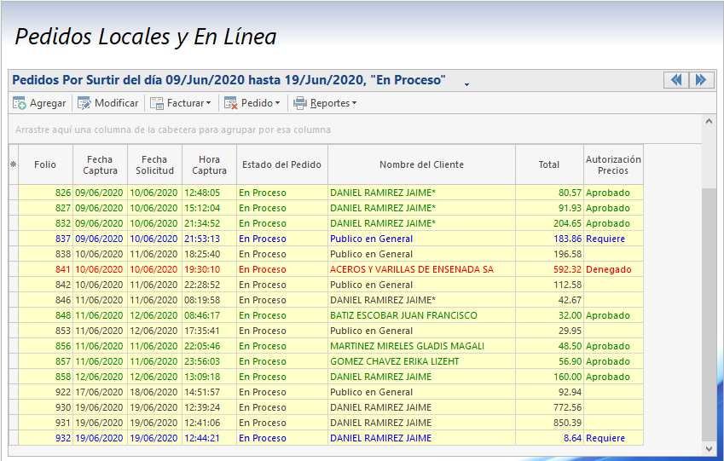
Task: Open the Reportes dropdown arrow
Action: pos(354,104)
